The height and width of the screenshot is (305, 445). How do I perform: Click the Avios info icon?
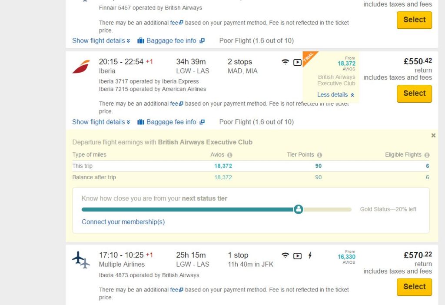230,155
